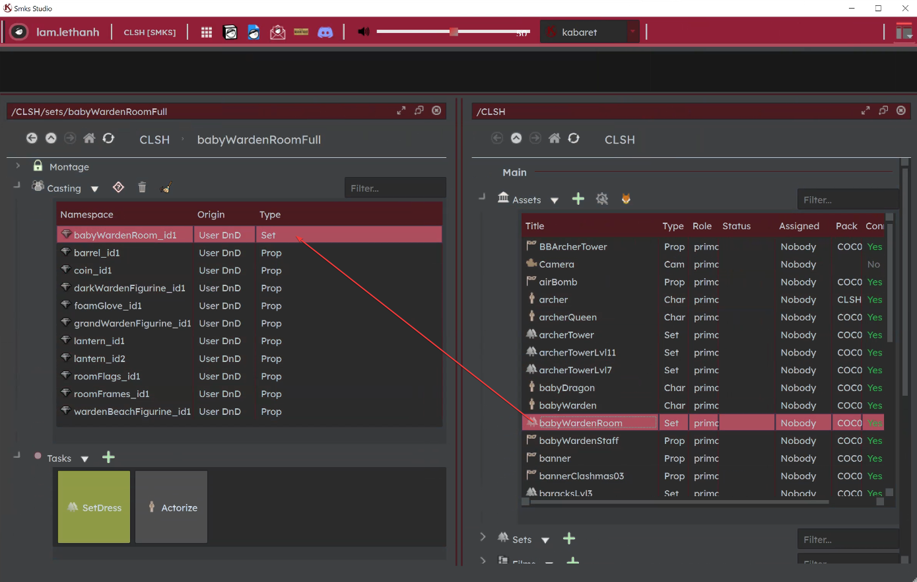Open the layout icon at toolbar right
Screen dimensions: 917x582
(904, 32)
